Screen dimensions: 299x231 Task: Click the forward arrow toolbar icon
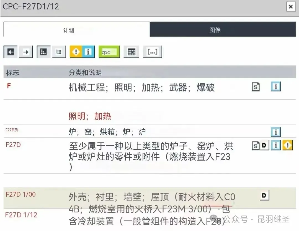[x=26, y=52]
